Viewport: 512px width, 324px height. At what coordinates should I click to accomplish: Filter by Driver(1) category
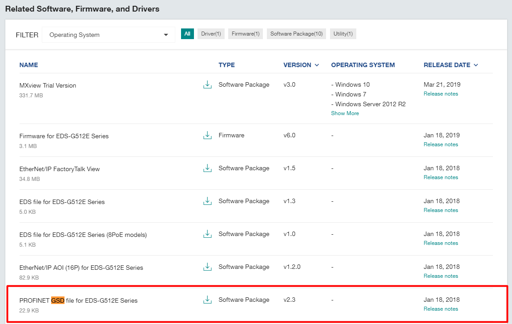coord(211,34)
